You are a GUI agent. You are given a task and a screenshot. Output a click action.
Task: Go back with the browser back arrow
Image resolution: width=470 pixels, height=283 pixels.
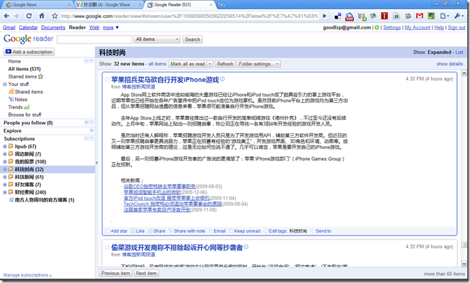pyautogui.click(x=7, y=16)
